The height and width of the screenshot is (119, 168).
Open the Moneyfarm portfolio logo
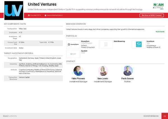tap(73, 44)
